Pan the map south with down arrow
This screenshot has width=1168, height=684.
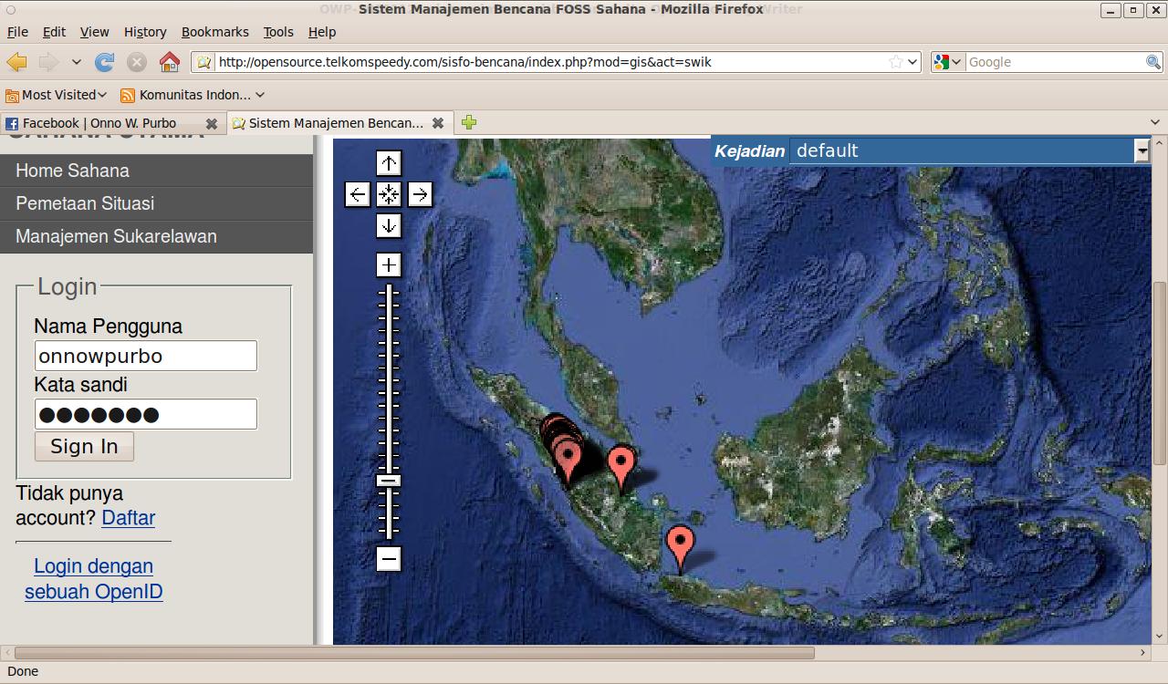tap(389, 225)
